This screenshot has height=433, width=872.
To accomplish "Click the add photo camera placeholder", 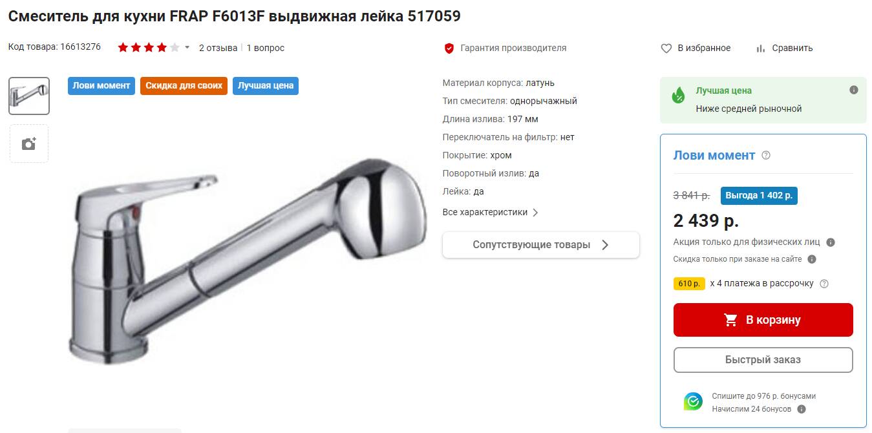I will click(x=29, y=143).
